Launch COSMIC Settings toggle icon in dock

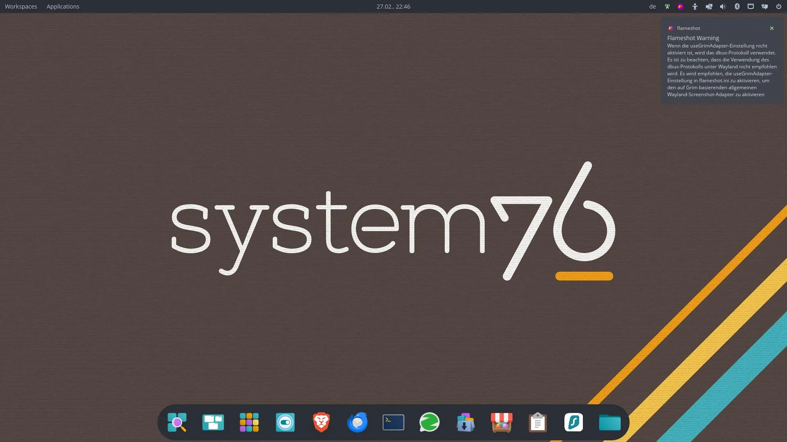285,422
